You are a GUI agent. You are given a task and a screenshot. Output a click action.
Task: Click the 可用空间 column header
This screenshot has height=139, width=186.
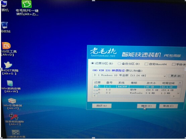168,83
